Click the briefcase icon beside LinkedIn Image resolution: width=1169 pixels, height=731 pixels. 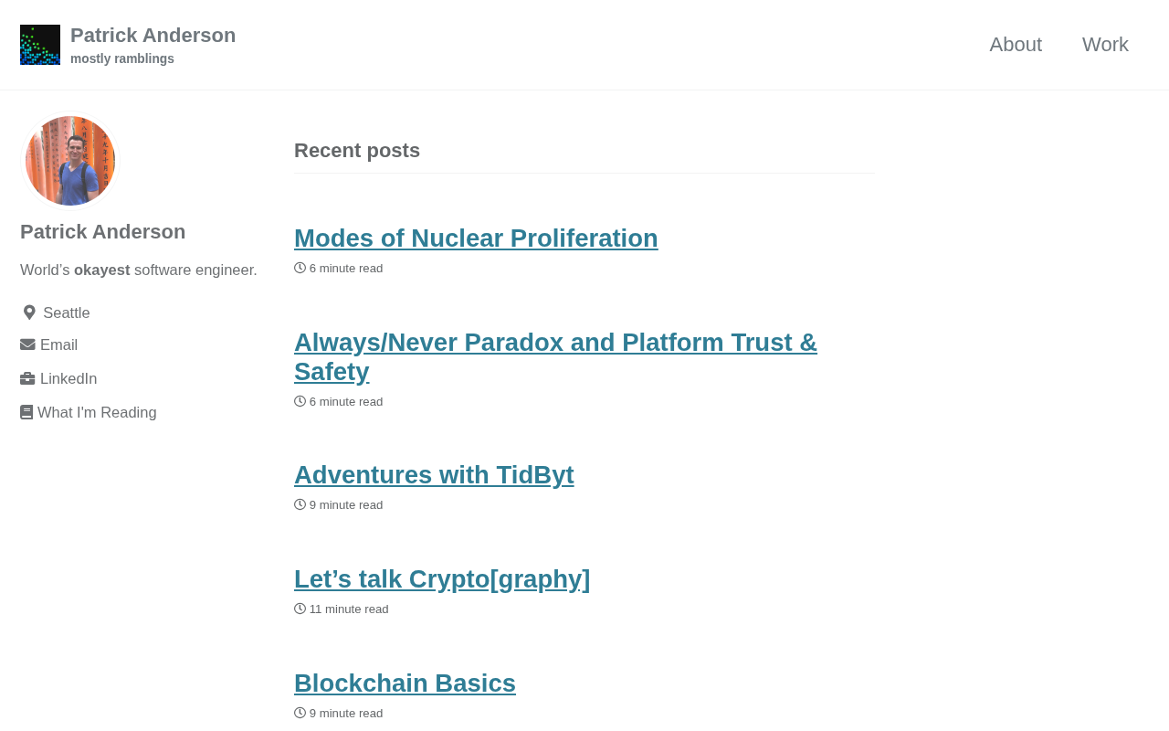click(x=27, y=379)
